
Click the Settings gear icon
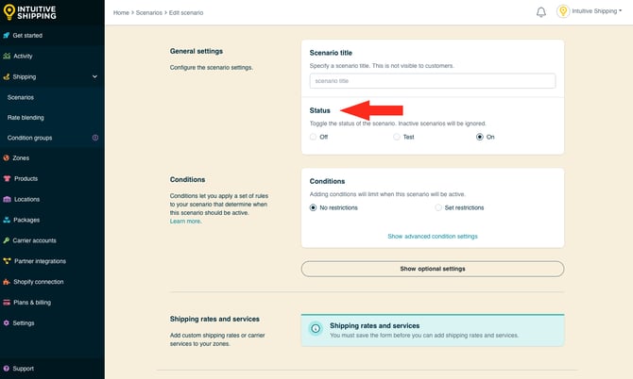[7, 322]
